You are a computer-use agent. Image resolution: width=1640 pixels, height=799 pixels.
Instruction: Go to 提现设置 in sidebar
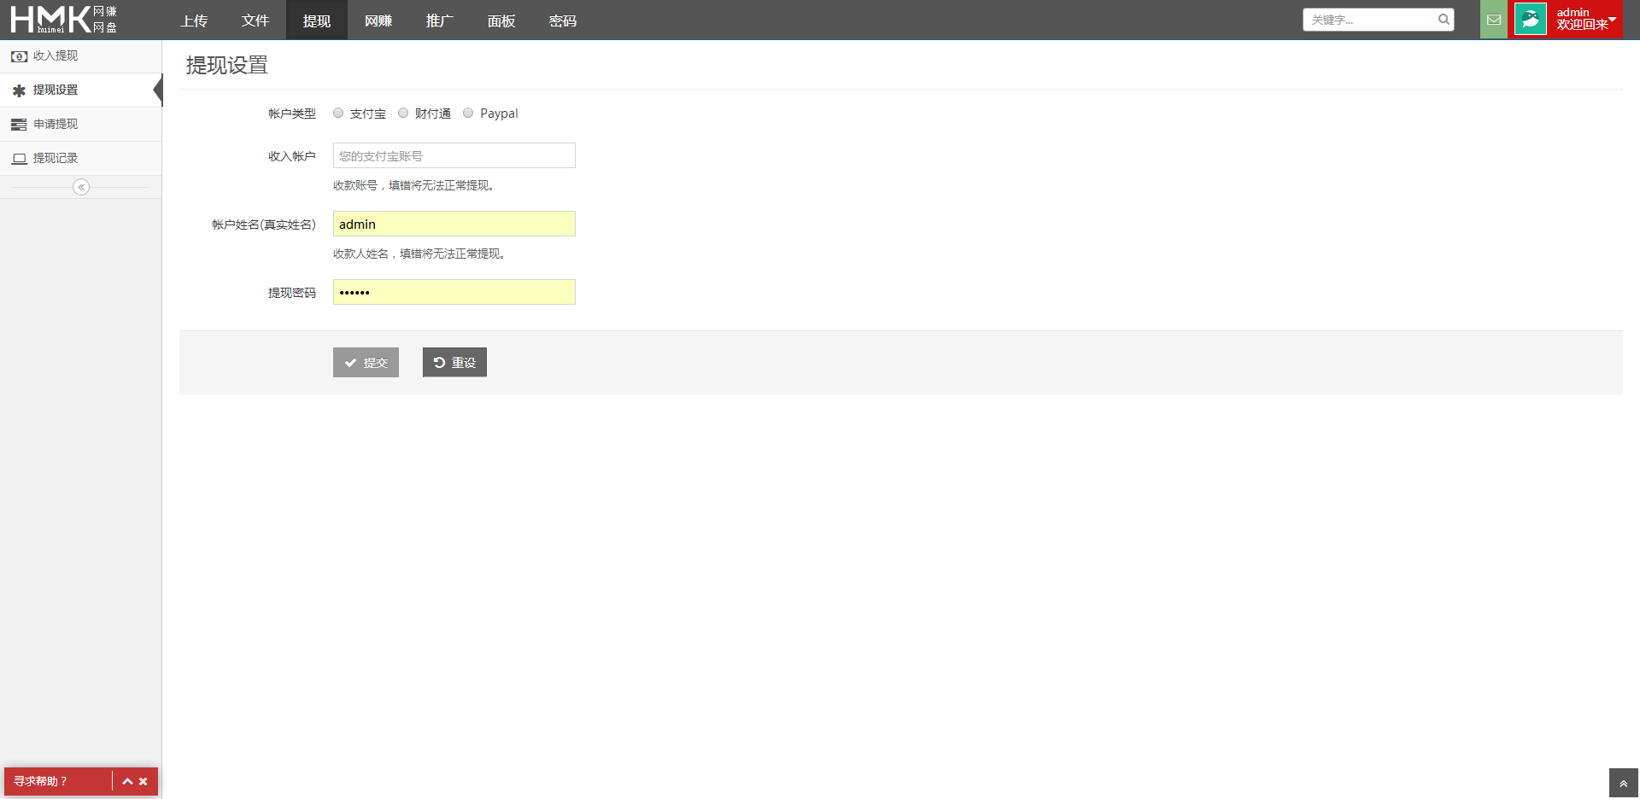click(80, 90)
